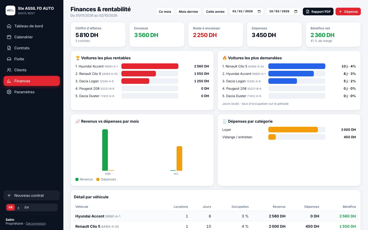Click the trophy icon for most profitable cars
Viewport: 368px width, 230px height.
78,58
